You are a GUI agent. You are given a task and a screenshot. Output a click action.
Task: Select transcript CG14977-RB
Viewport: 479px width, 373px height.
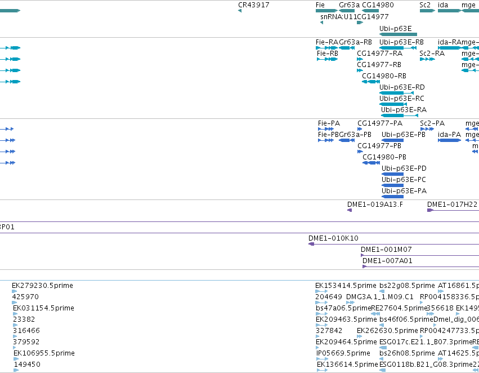pyautogui.click(x=379, y=65)
